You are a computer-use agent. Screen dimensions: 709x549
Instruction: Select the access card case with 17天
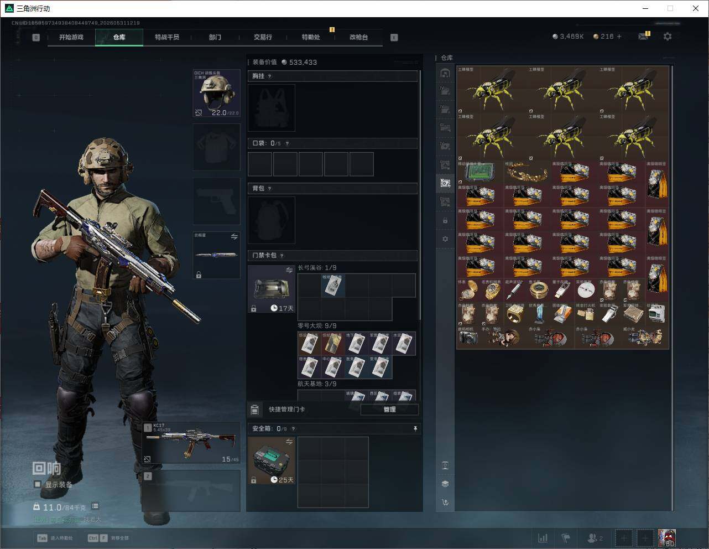tap(272, 289)
